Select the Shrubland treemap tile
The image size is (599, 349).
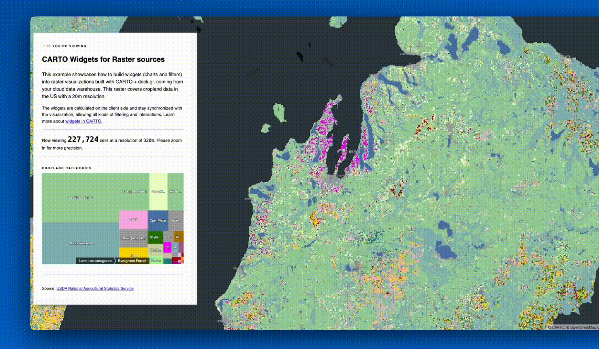click(155, 250)
